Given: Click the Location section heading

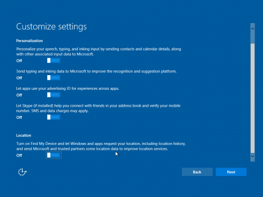Looking at the screenshot, I should coord(24,136).
